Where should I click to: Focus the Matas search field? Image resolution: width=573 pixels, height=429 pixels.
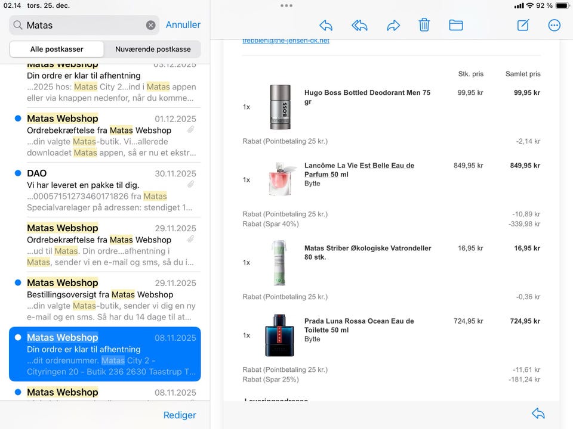click(x=84, y=25)
